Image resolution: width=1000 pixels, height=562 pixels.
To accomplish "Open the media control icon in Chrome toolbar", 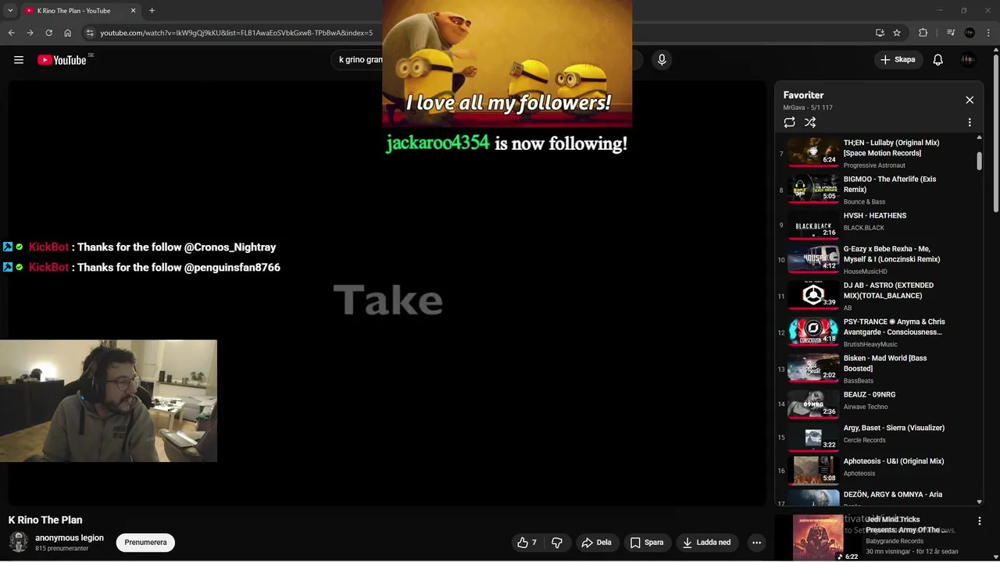I will pyautogui.click(x=951, y=33).
